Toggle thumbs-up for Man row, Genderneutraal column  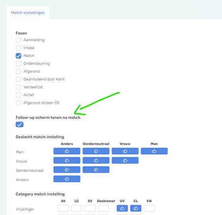click(x=96, y=151)
